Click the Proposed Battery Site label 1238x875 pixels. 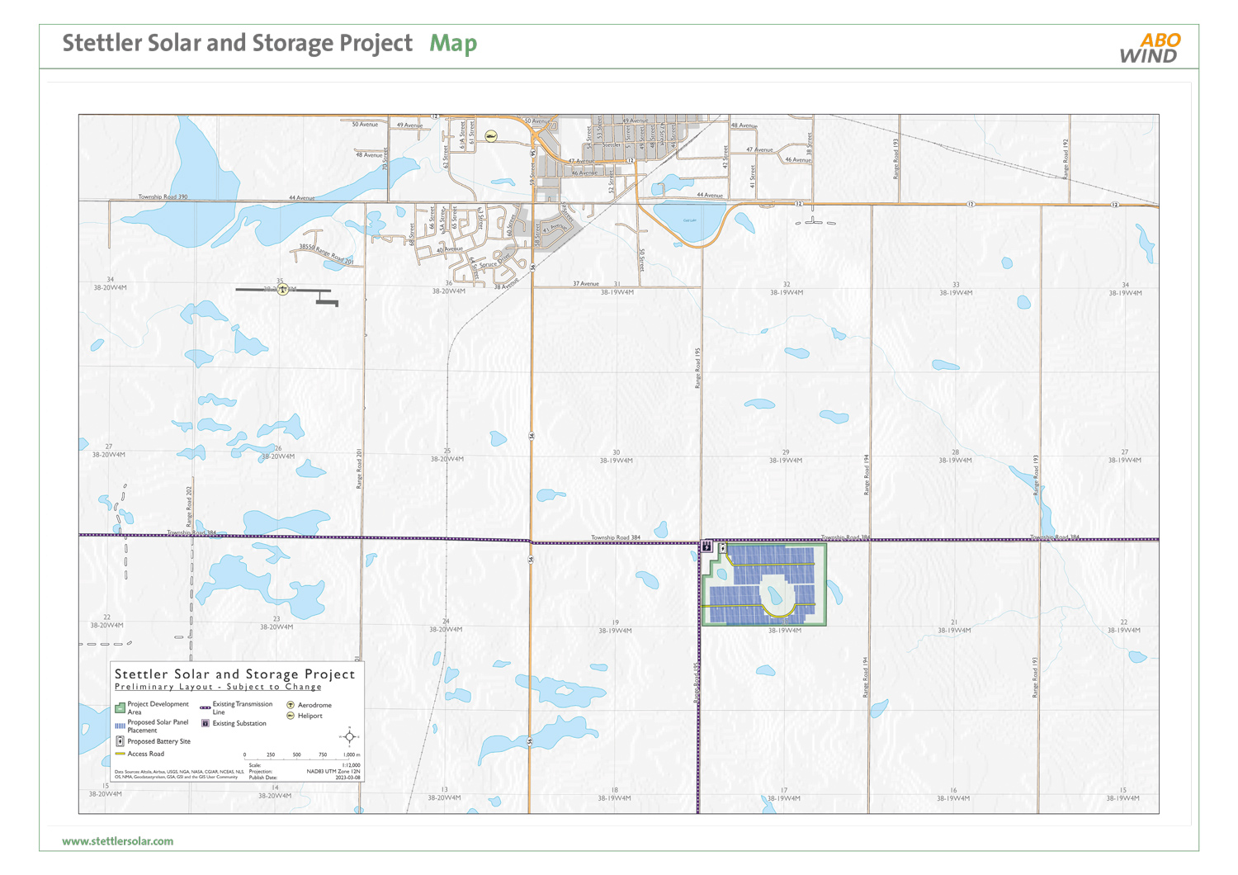click(158, 741)
